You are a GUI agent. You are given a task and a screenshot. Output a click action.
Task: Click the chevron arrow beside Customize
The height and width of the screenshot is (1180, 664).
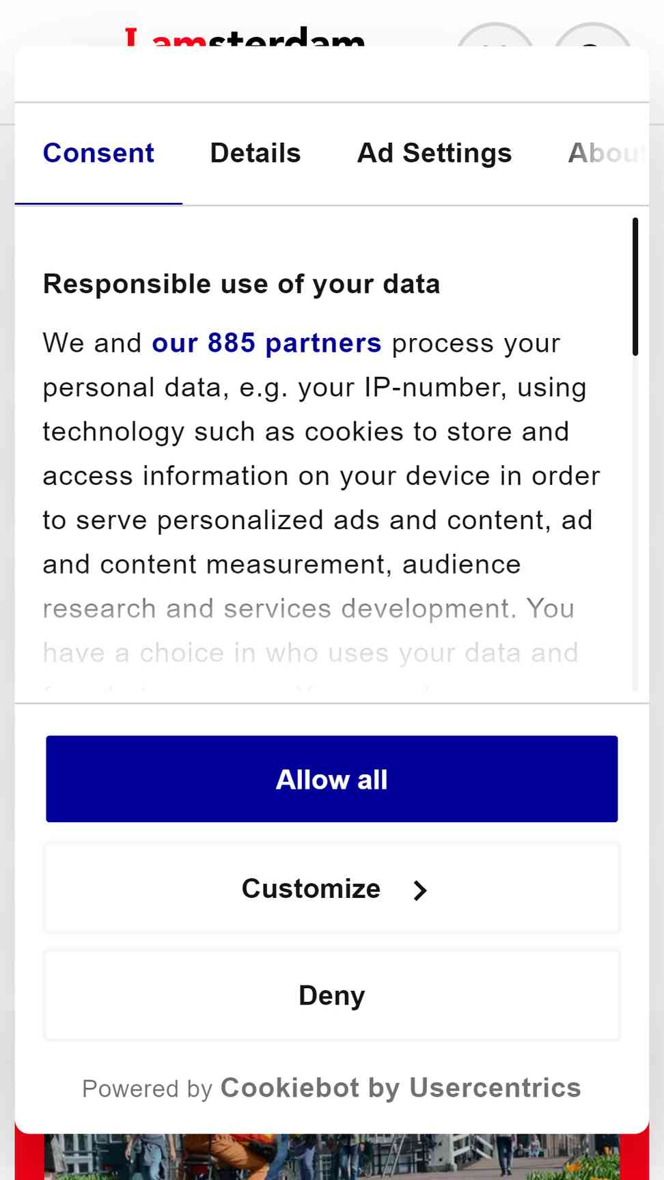click(420, 890)
